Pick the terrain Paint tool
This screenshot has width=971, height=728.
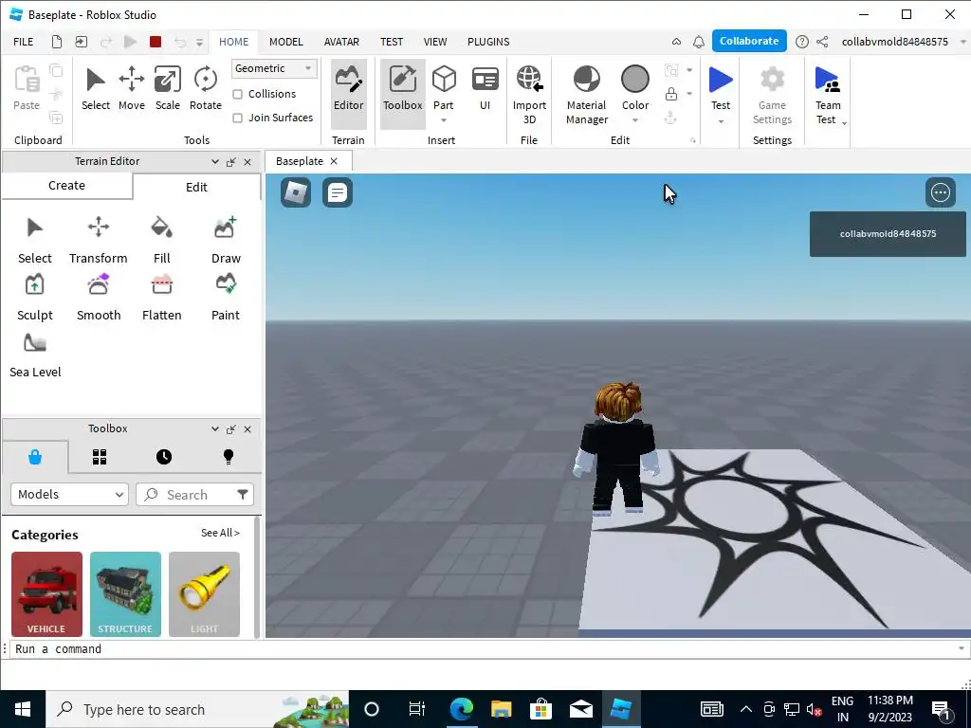point(226,297)
